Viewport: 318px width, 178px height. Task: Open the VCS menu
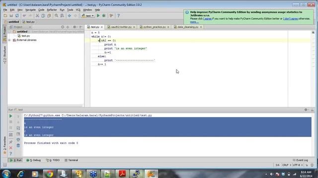[78, 10]
